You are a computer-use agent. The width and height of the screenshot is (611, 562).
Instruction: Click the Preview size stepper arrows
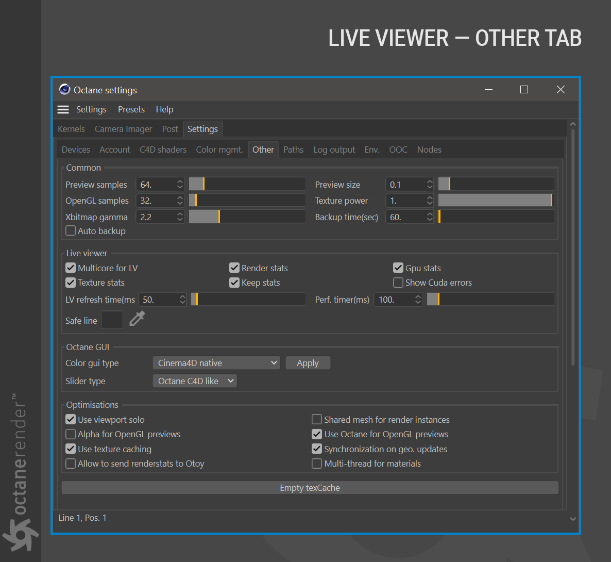point(430,184)
